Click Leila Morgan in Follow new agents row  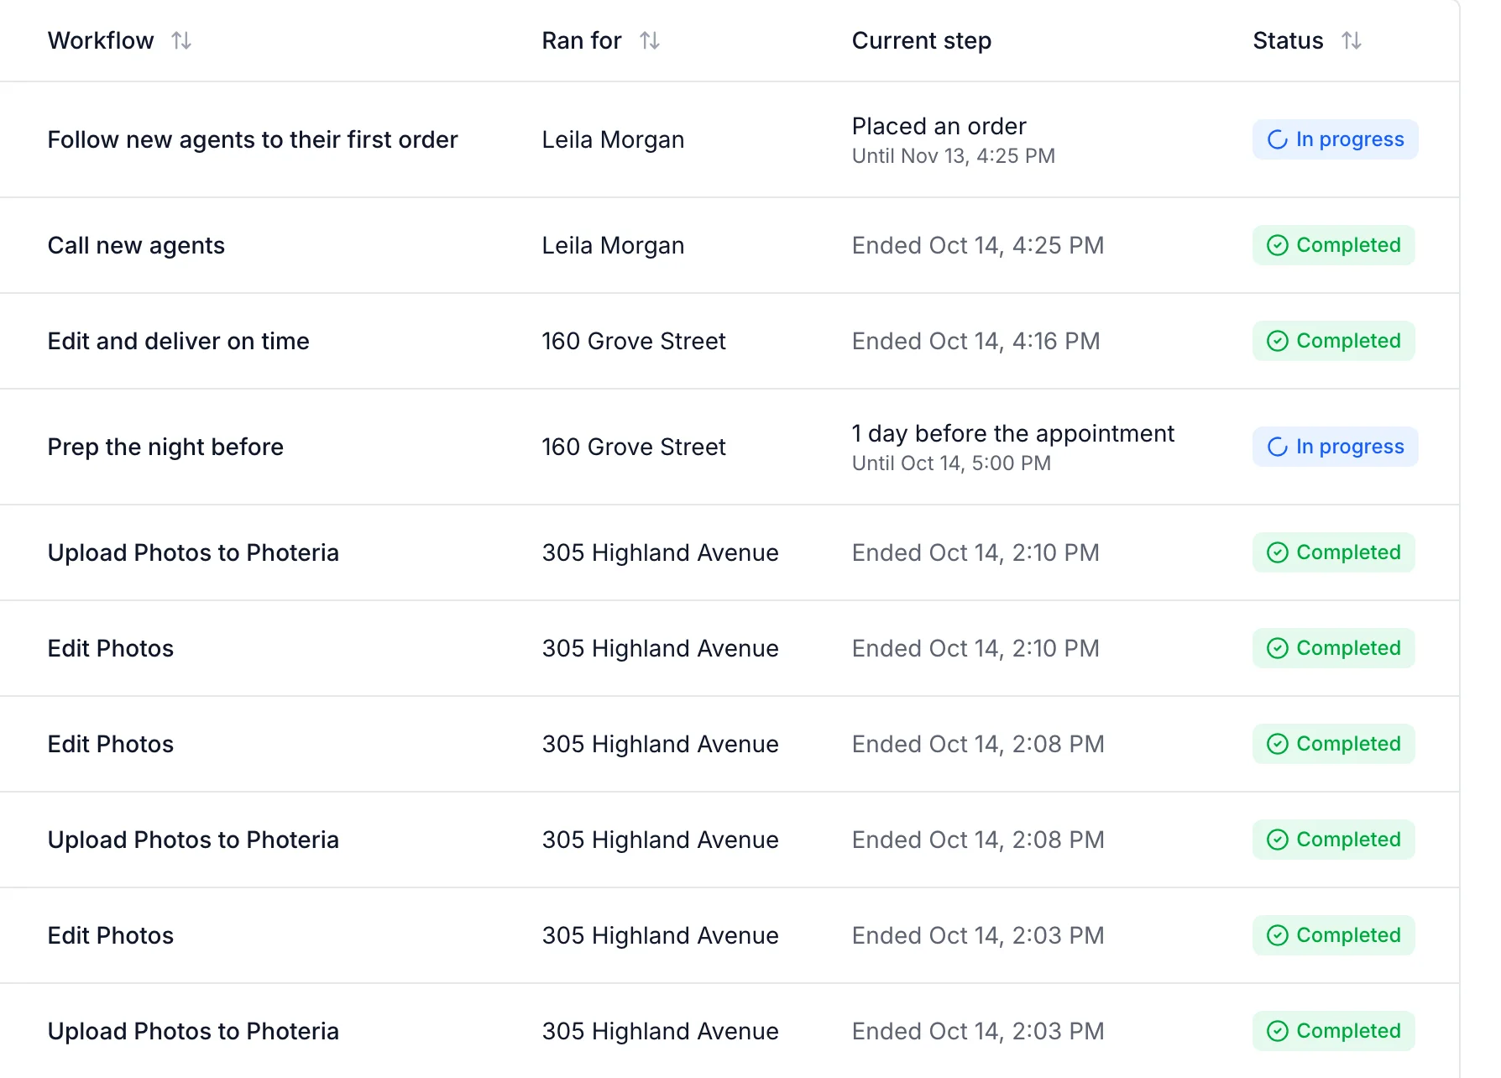click(x=613, y=139)
